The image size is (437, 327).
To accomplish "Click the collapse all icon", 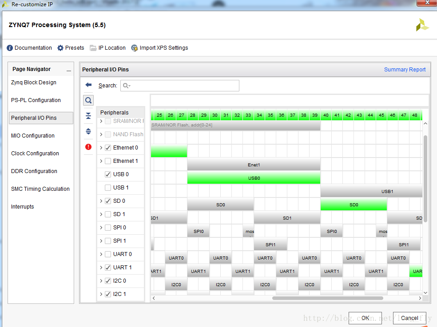I will coord(88,116).
